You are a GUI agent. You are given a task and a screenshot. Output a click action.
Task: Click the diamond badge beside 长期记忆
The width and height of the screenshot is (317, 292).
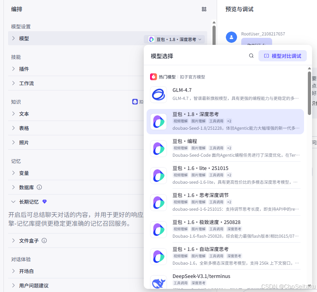(45, 202)
